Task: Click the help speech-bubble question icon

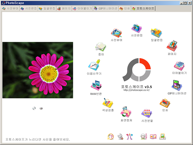Action: click(111, 136)
